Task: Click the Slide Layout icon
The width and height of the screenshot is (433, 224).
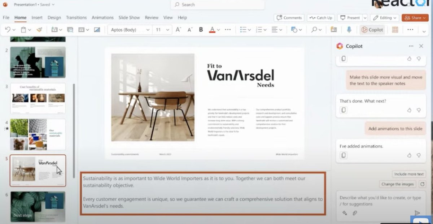Action: (x=81, y=30)
